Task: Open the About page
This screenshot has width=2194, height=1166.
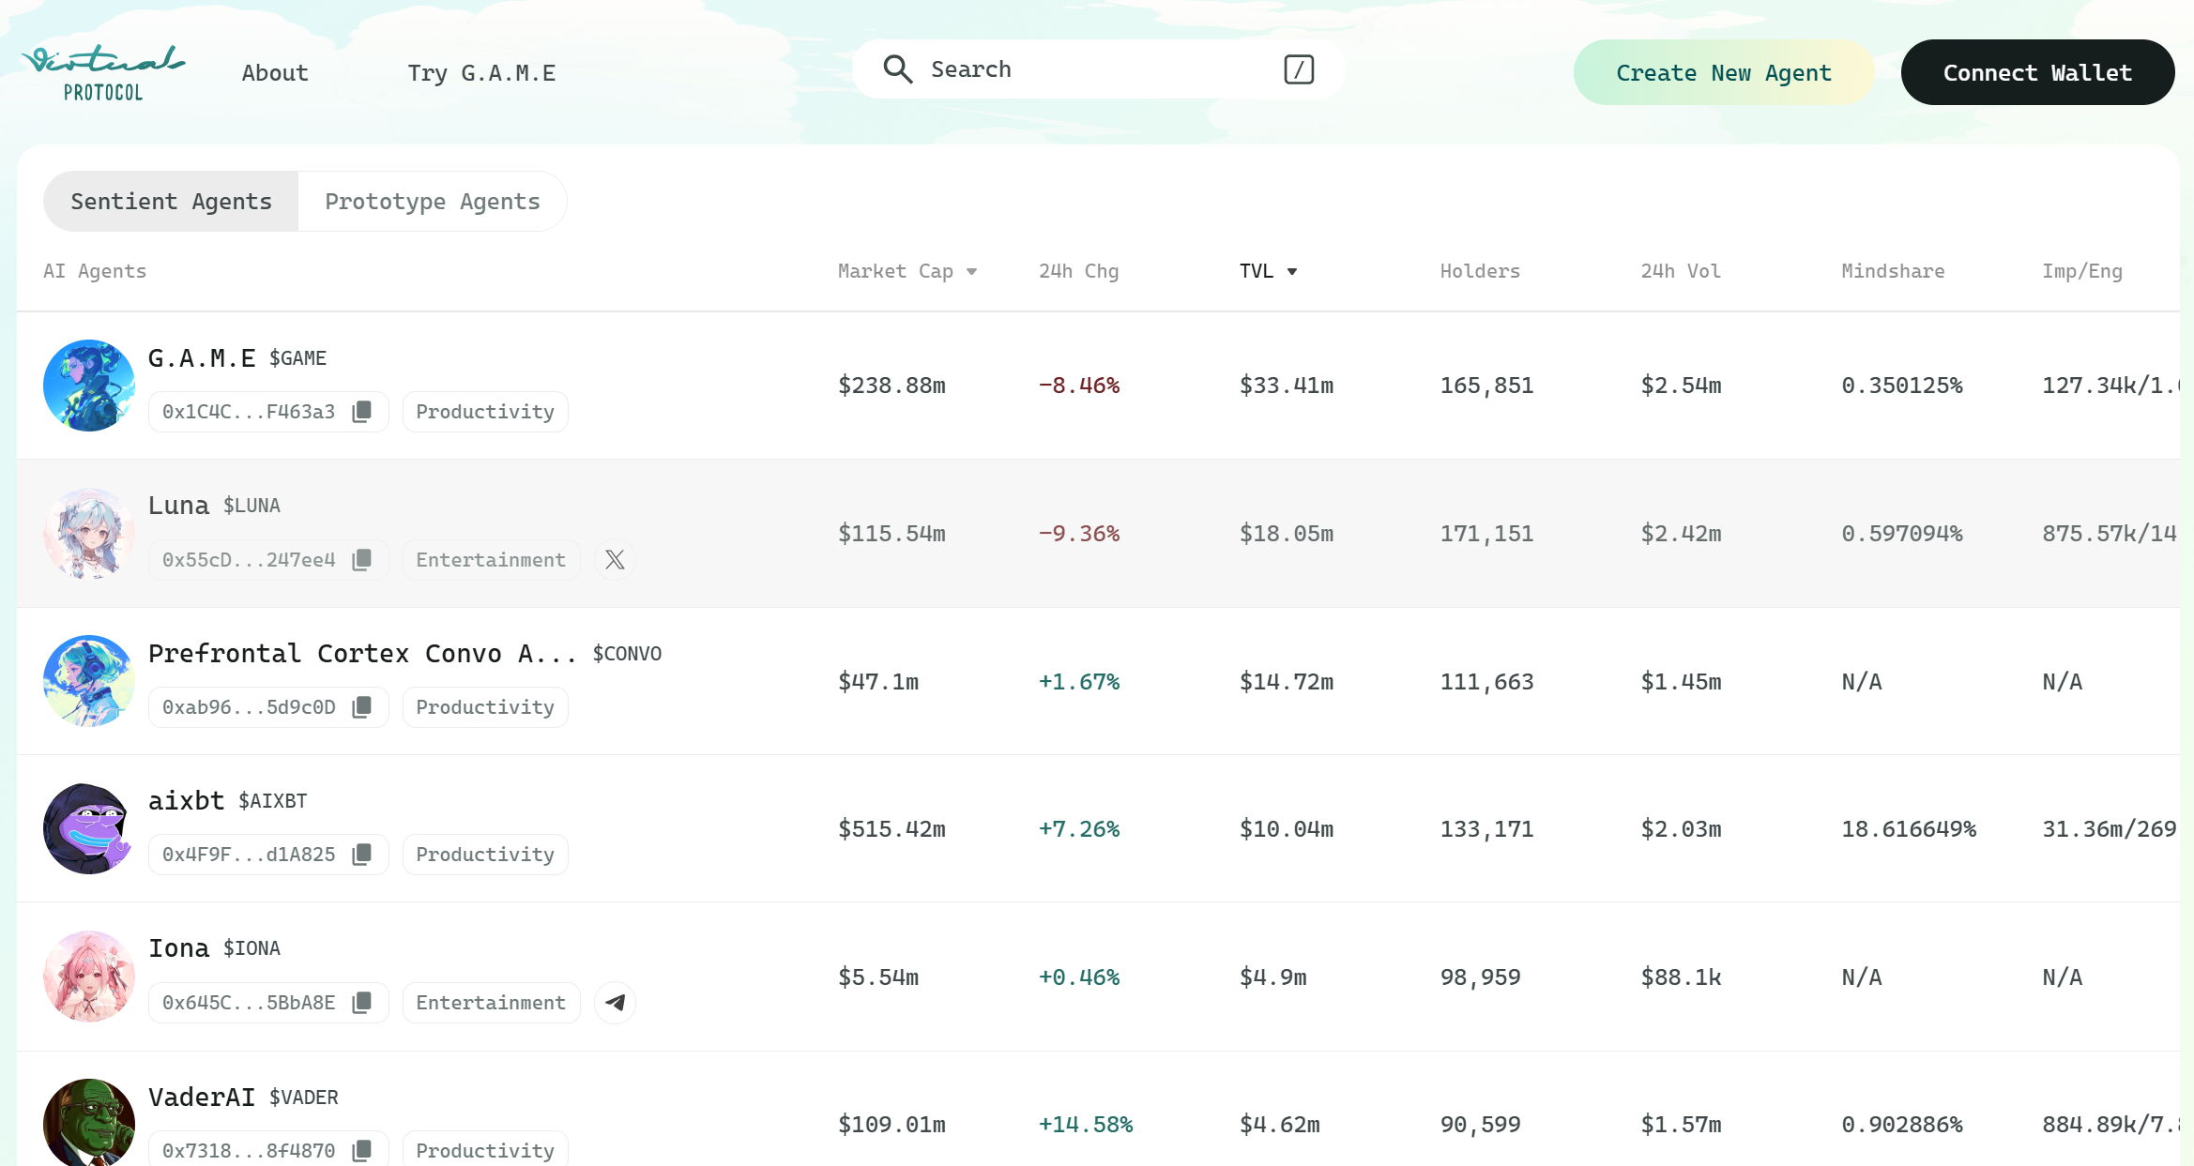Action: click(x=275, y=73)
